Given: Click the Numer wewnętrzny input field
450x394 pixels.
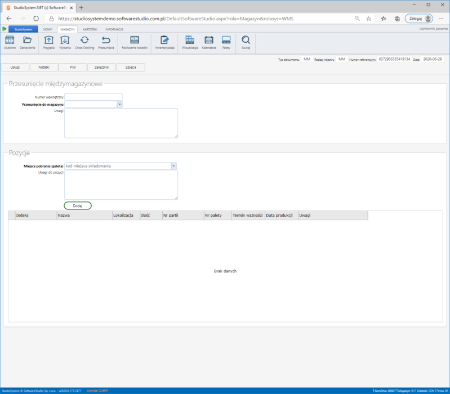Looking at the screenshot, I should [x=93, y=97].
